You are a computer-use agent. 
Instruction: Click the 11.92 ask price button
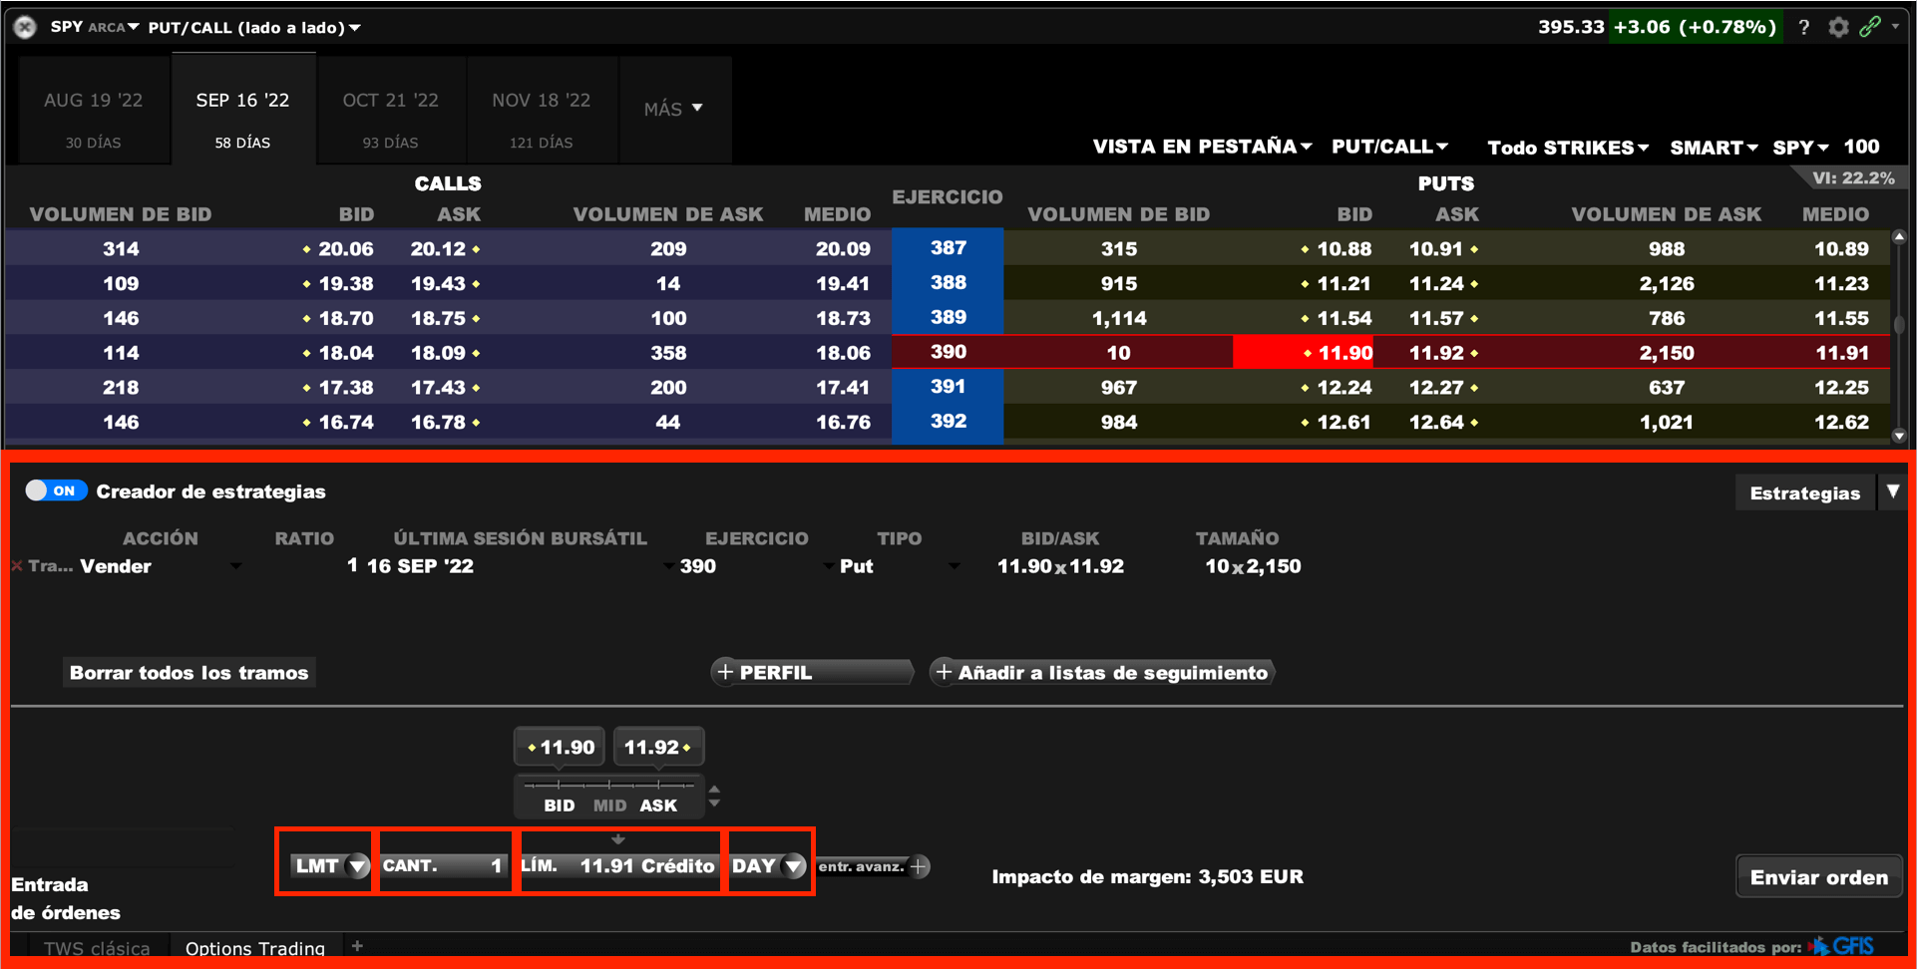coord(658,747)
